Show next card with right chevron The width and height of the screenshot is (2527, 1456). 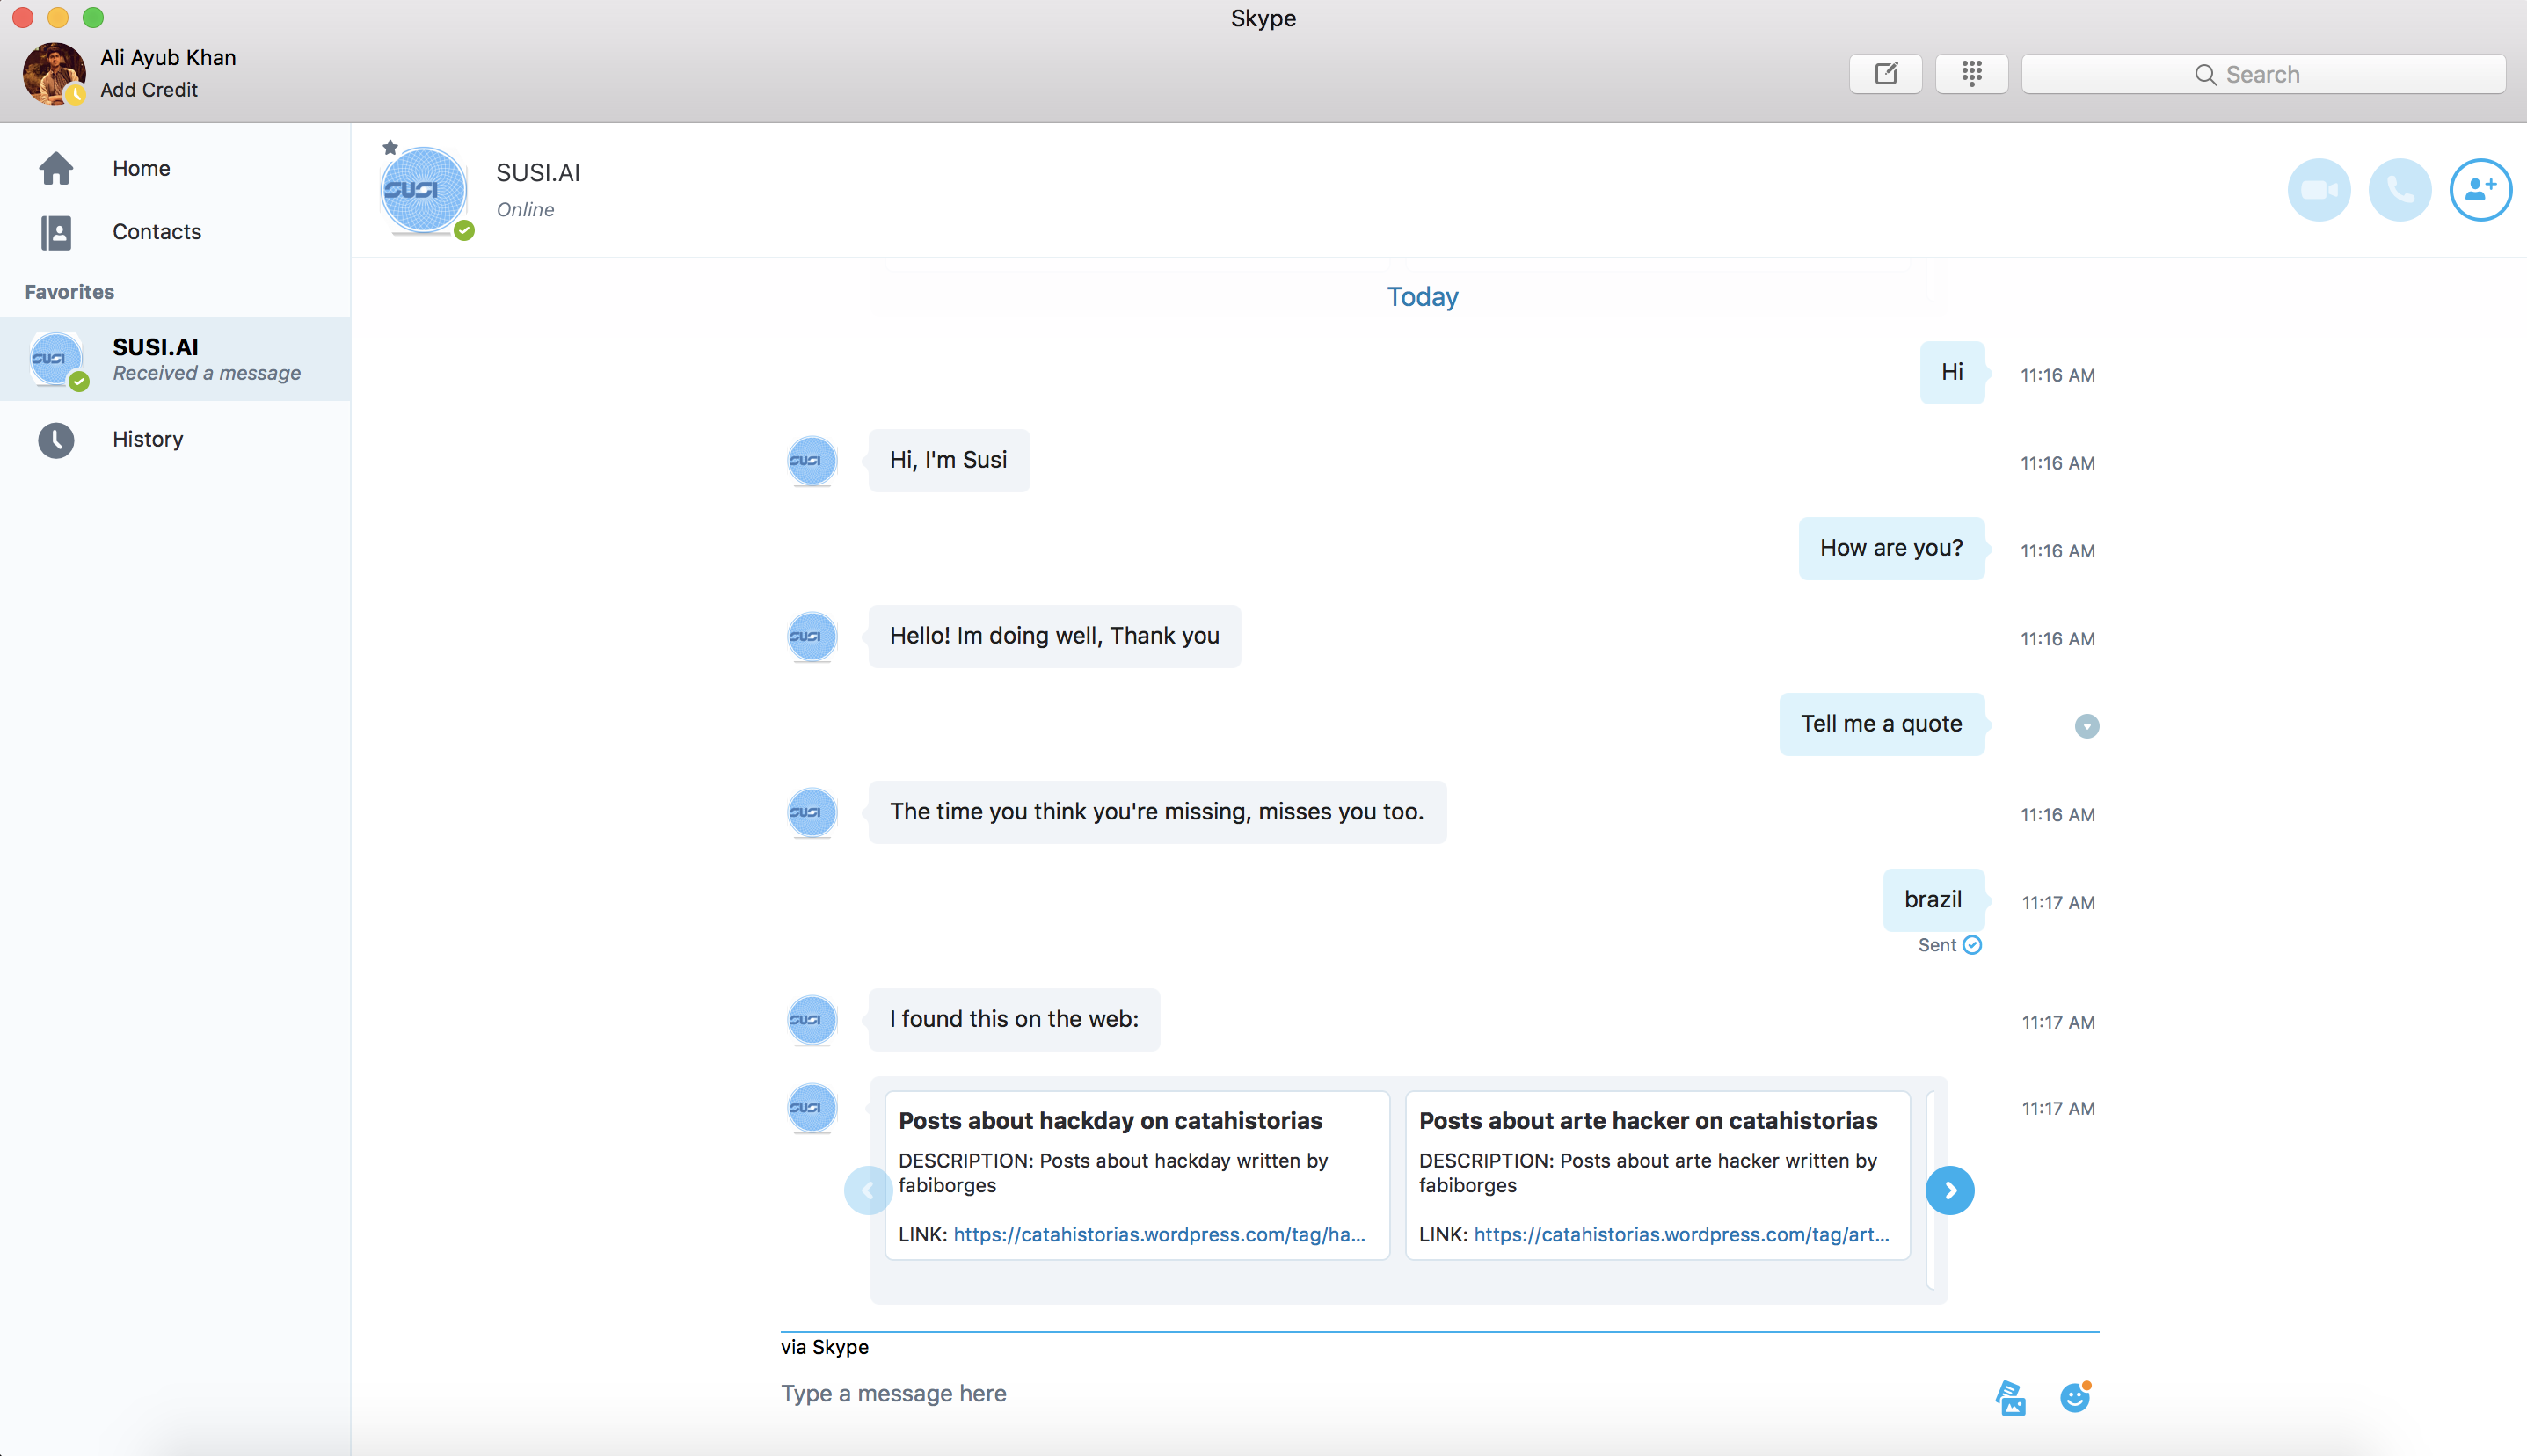pyautogui.click(x=1949, y=1190)
